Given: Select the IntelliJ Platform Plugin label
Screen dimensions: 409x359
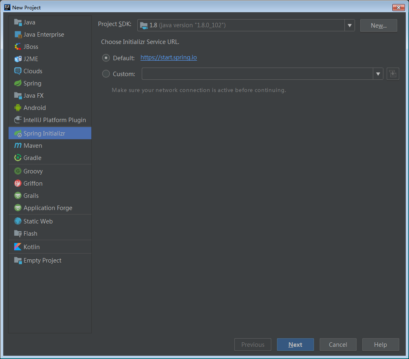Looking at the screenshot, I should [x=54, y=120].
